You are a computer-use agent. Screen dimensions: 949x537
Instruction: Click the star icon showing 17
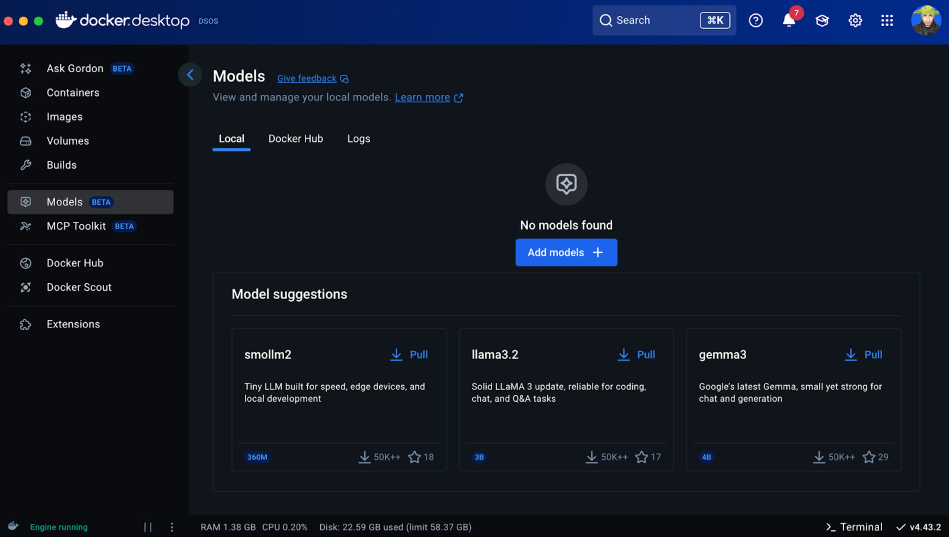click(641, 457)
